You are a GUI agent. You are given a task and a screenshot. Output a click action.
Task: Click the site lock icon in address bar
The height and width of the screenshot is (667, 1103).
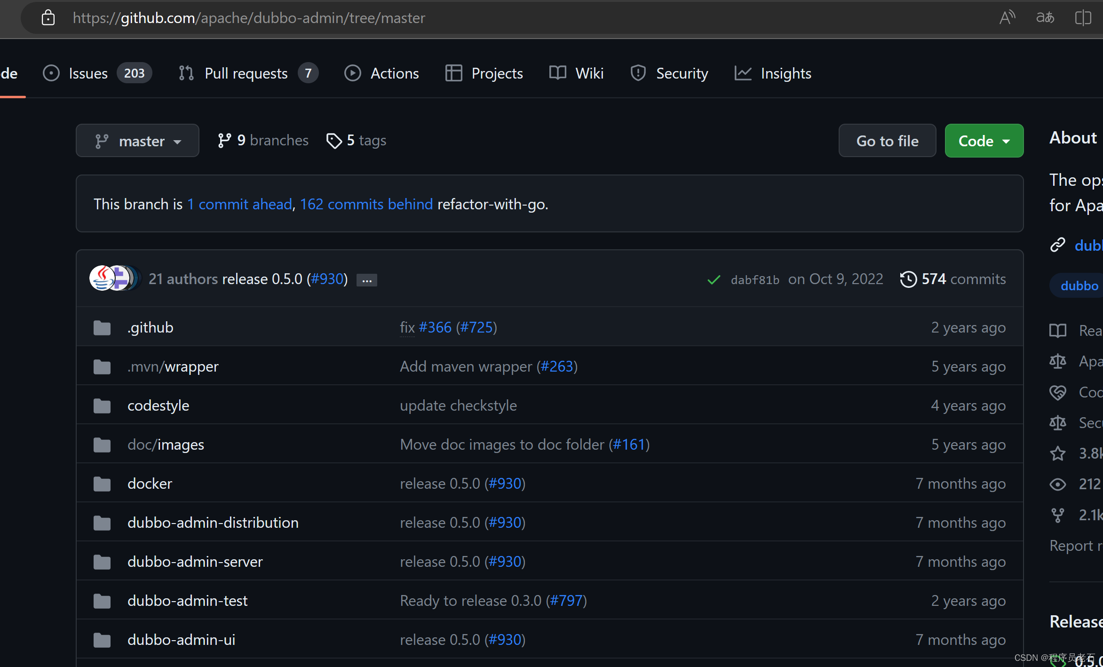pos(48,18)
